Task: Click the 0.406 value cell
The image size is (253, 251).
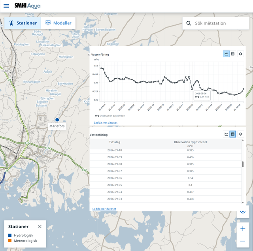Action: (191, 157)
